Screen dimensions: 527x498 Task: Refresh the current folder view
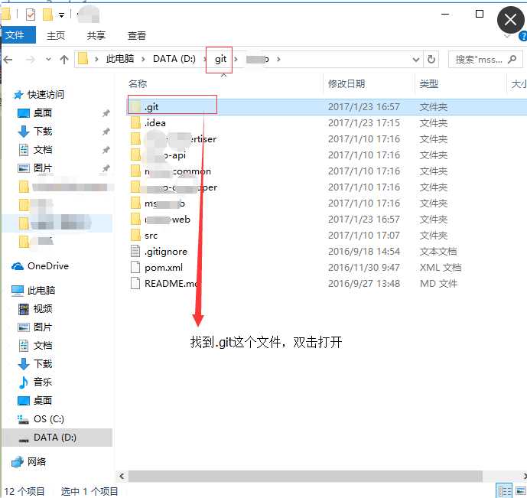coord(431,60)
